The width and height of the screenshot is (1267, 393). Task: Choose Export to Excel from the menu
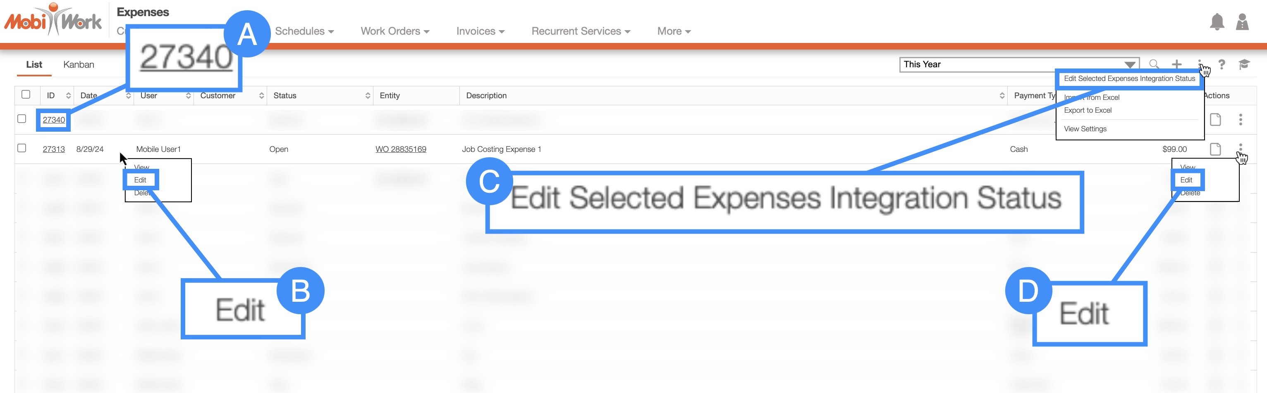[1088, 111]
